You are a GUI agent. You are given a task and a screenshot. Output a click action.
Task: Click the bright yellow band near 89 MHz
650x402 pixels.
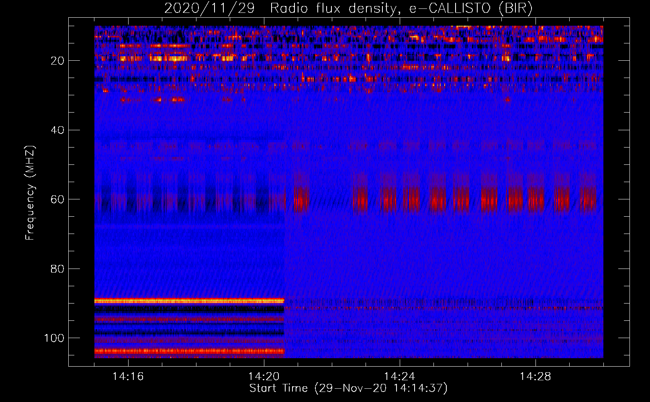[189, 301]
